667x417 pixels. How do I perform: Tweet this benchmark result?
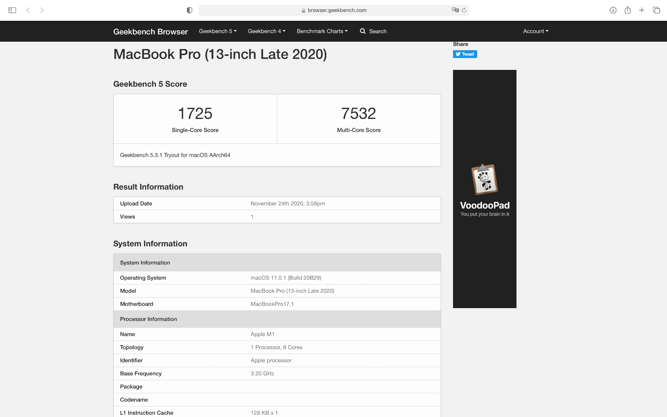click(465, 54)
